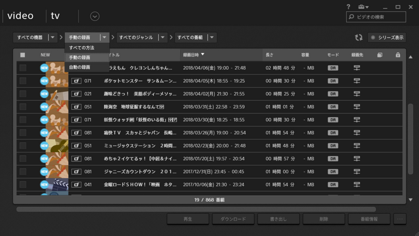
Task: Expand the circular chevron next to the tv tab
Action: coord(95,16)
